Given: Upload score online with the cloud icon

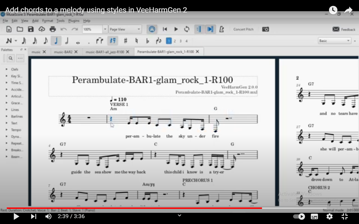Looking at the screenshot, I should (42, 29).
